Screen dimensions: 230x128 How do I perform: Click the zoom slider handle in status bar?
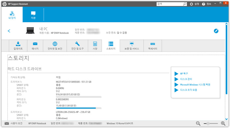tap(208, 124)
